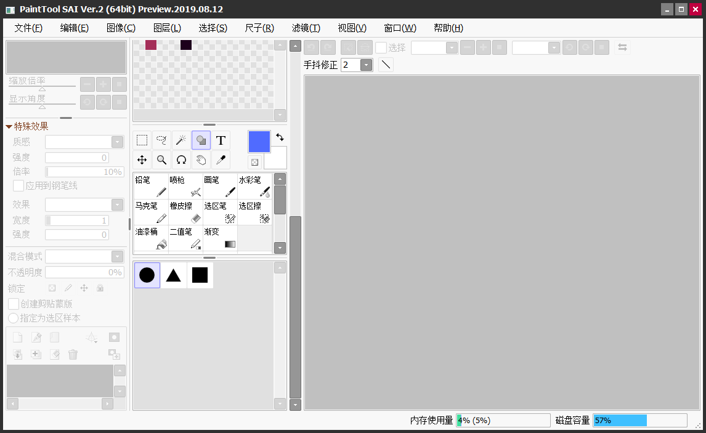Image resolution: width=706 pixels, height=433 pixels.
Task: Select the lasso selection tool
Action: click(161, 140)
